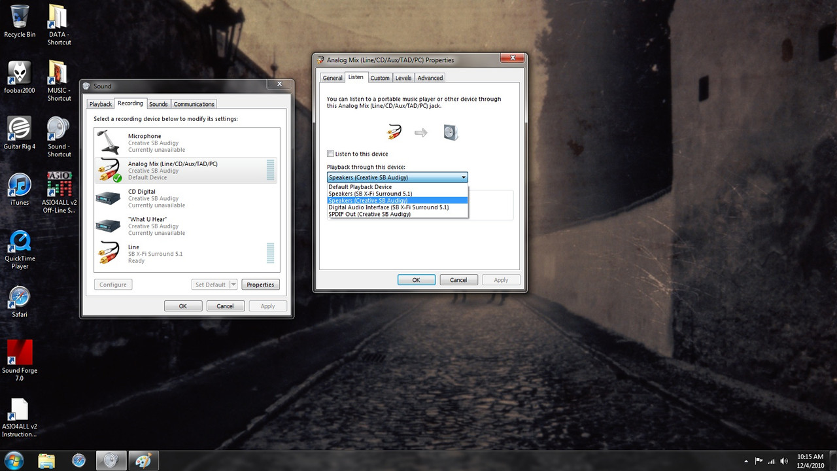Click the Analog Mix level meter
Viewport: 837px width, 471px height.
pos(271,169)
